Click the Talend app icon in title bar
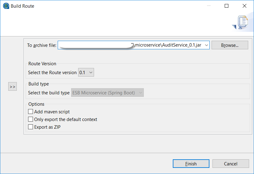Viewport: 254px width, 174px height. pos(6,6)
